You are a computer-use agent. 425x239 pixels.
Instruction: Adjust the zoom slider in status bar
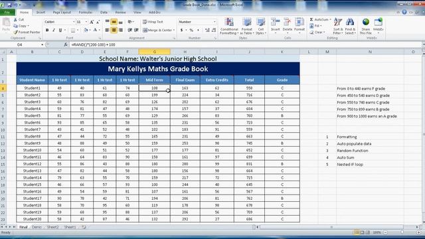[402, 232]
